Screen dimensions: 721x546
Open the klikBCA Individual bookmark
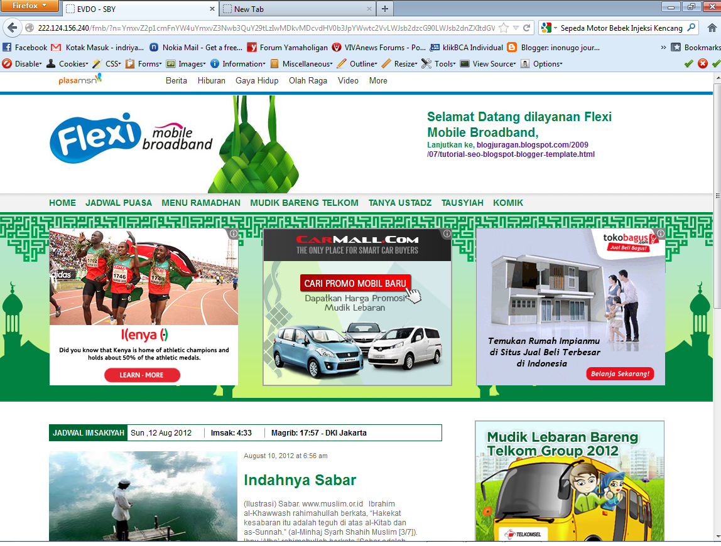(467, 47)
